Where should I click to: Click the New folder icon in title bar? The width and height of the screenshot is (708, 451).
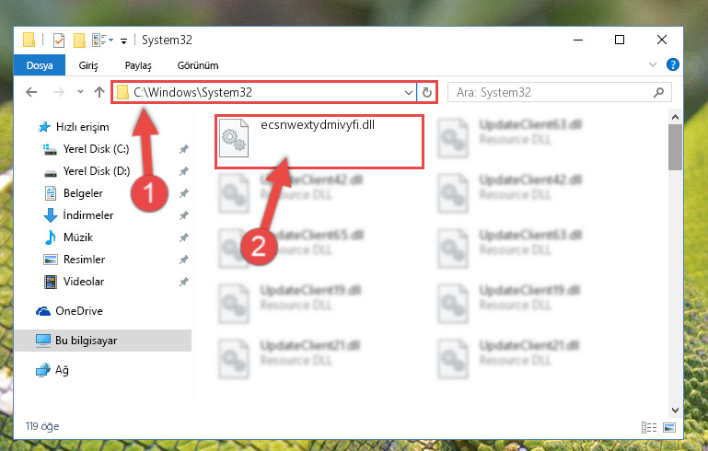[x=79, y=40]
